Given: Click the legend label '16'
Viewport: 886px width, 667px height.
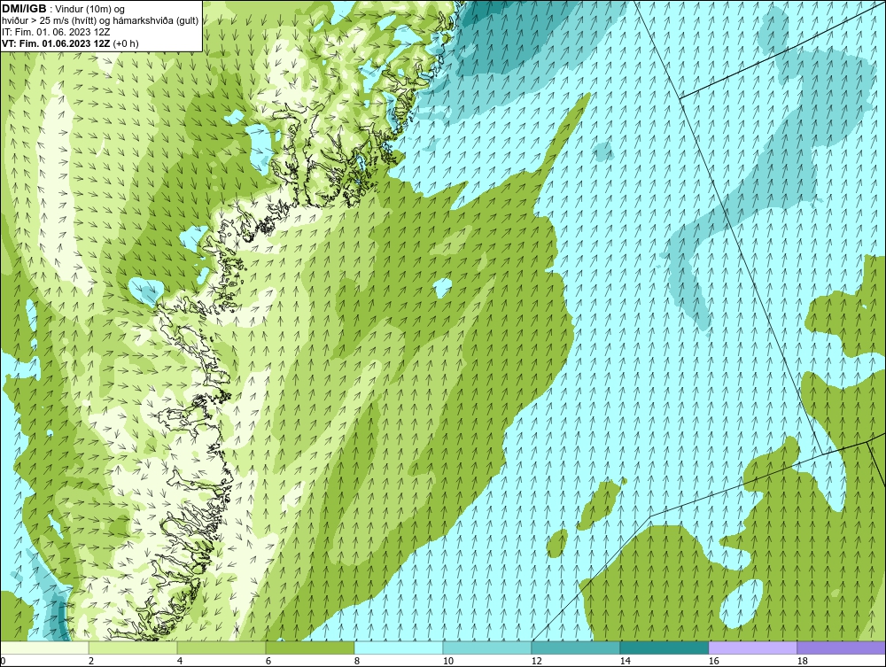Looking at the screenshot, I should coord(713,662).
